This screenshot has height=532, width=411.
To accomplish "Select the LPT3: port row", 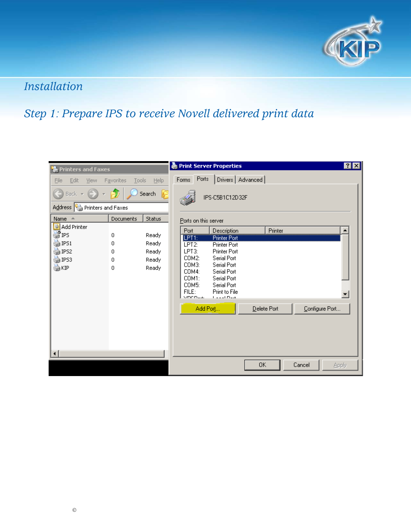I will click(261, 252).
